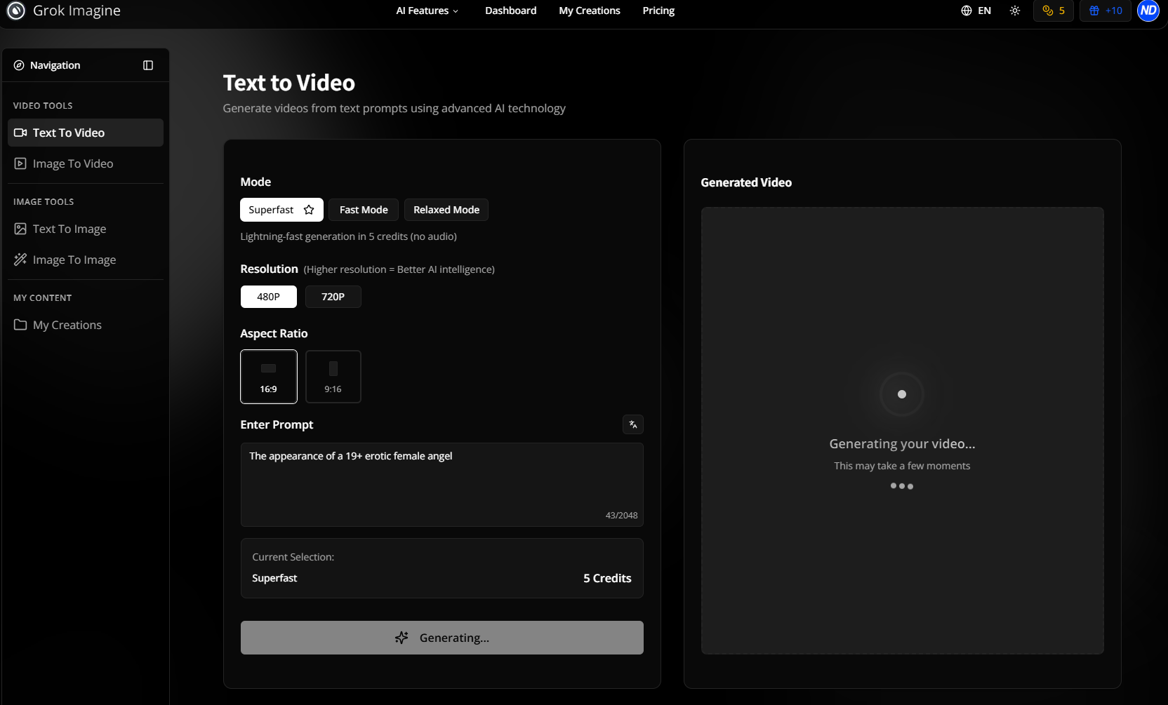Select 16:9 aspect ratio
The height and width of the screenshot is (705, 1168).
tap(269, 377)
